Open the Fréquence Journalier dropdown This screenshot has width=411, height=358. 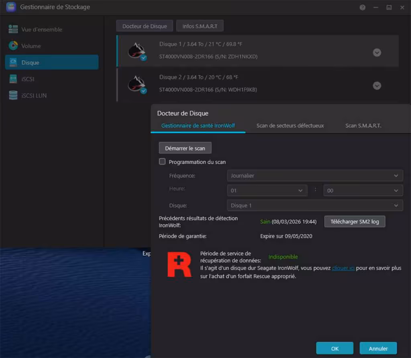point(315,176)
